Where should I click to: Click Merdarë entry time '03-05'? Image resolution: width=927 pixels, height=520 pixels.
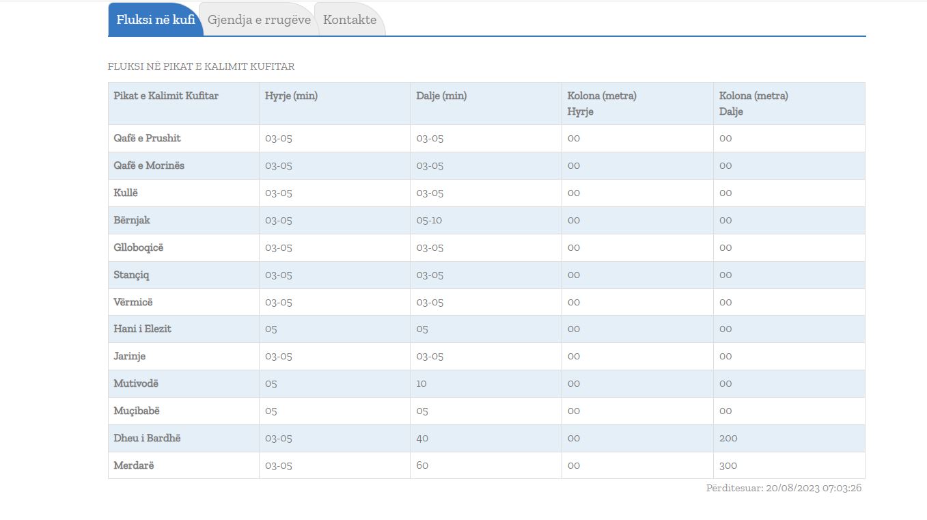coord(279,465)
